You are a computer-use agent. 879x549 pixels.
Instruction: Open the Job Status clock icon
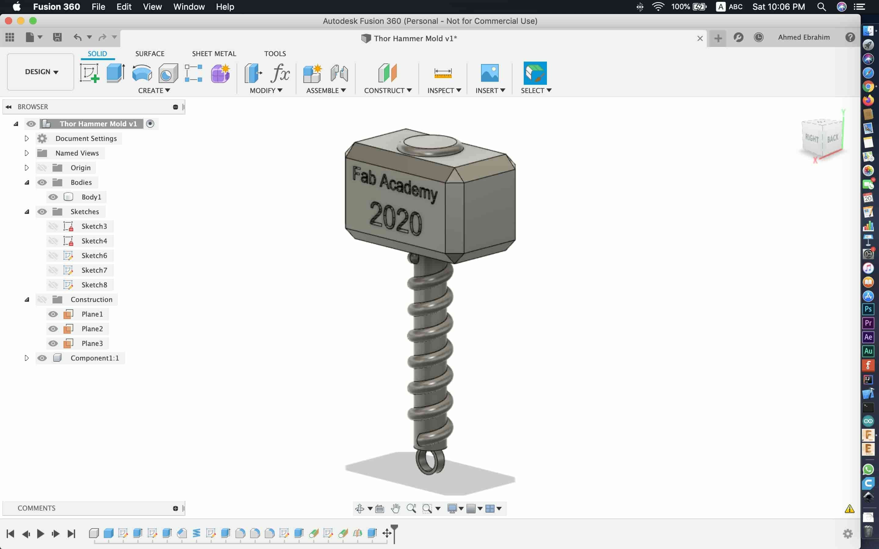758,38
